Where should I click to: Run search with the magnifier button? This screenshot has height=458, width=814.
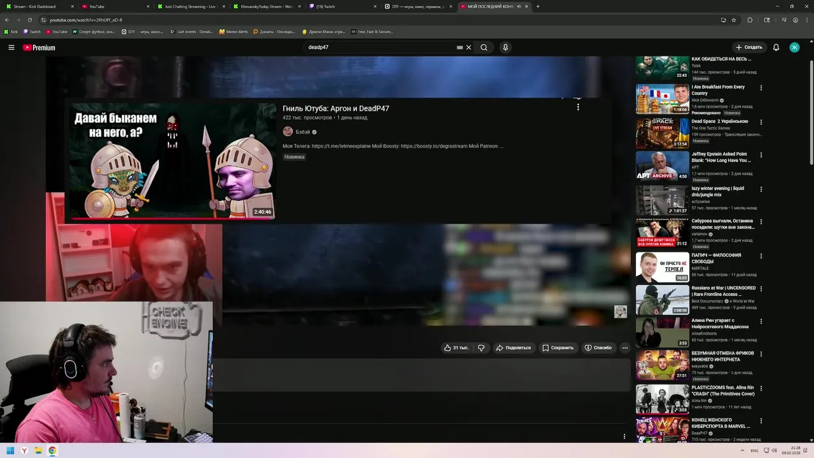coord(484,47)
